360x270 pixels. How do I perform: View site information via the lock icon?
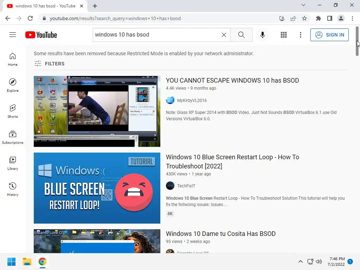44,18
